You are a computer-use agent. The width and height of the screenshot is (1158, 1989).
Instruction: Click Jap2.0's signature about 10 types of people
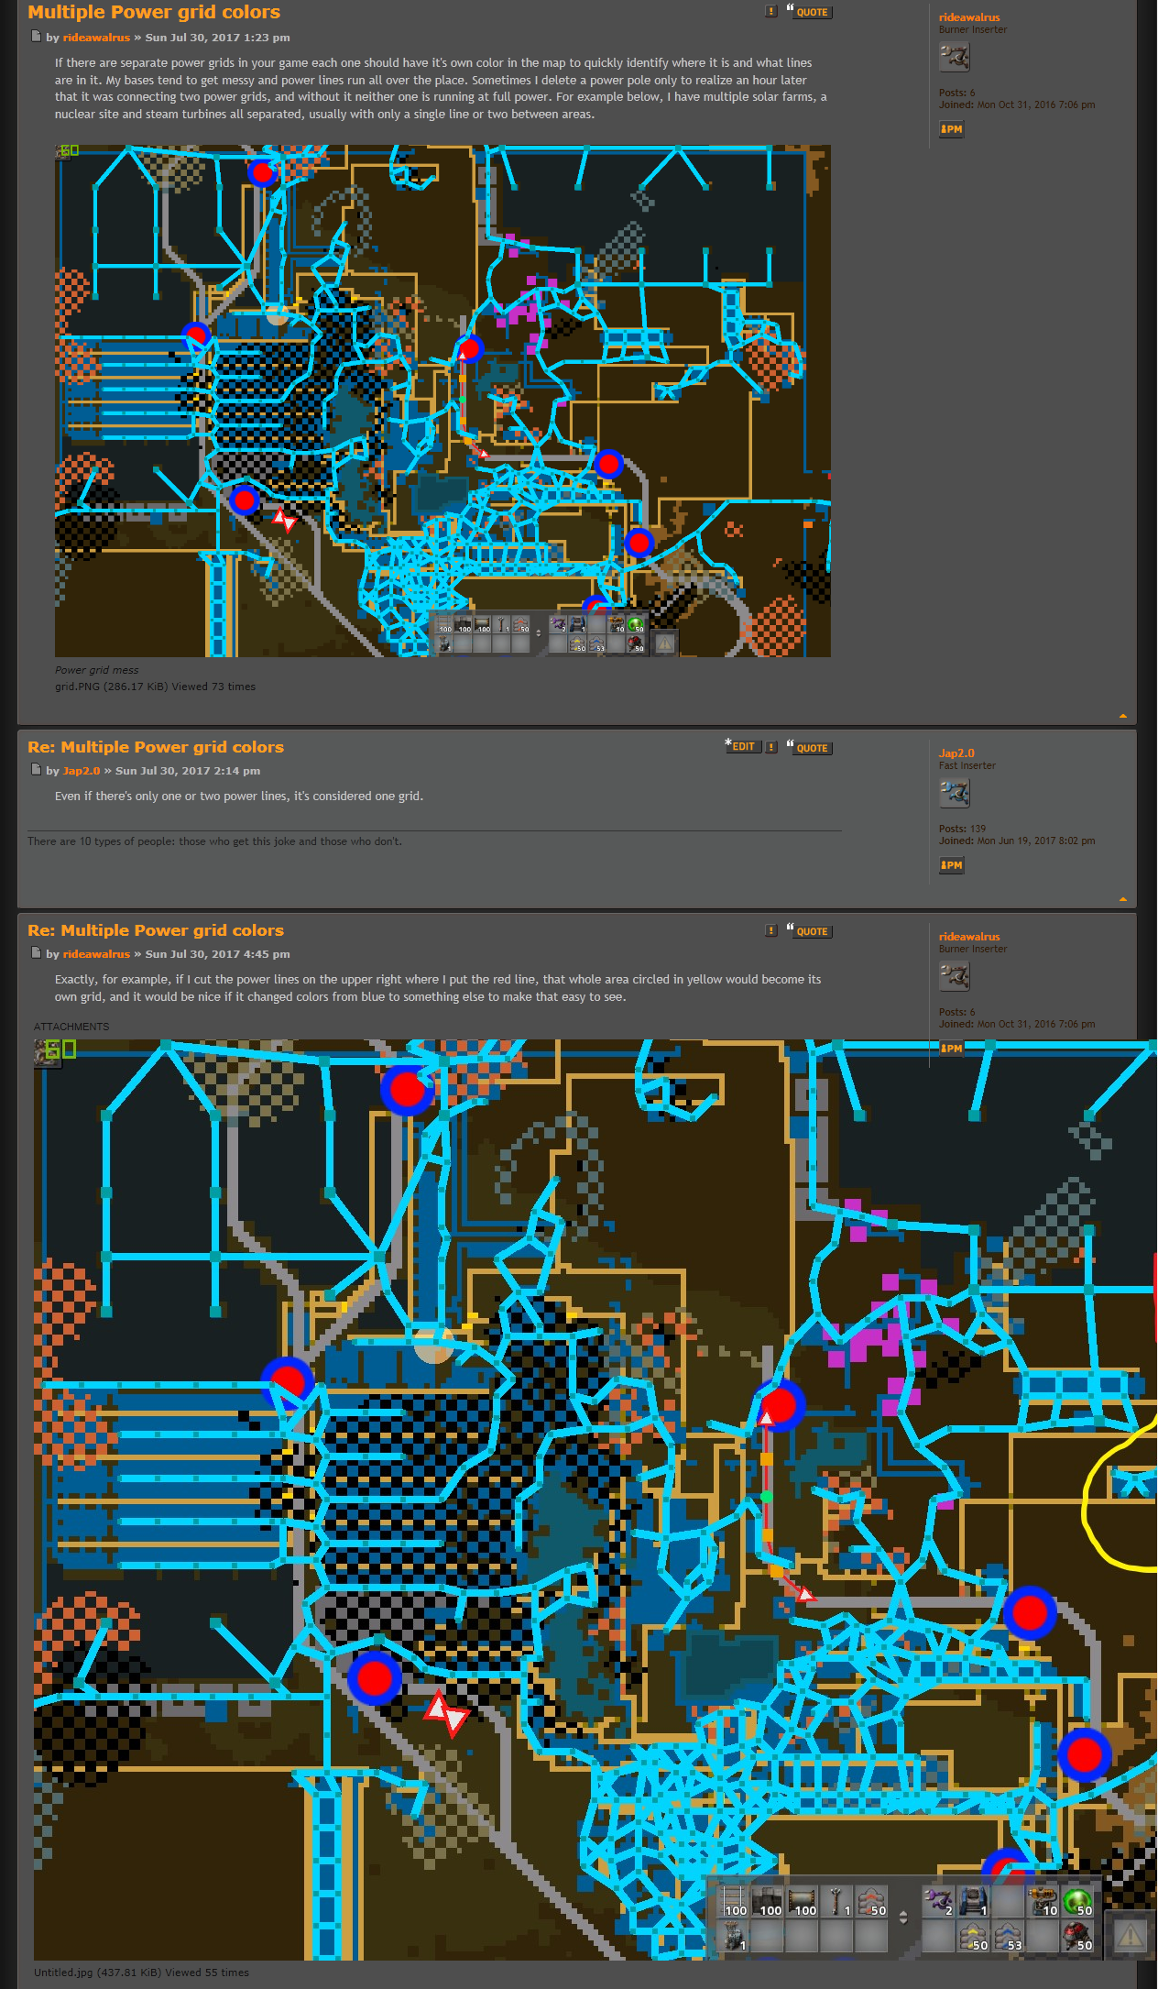(214, 841)
